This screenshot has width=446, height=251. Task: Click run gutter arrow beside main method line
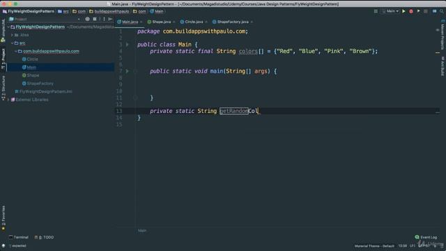pos(127,71)
